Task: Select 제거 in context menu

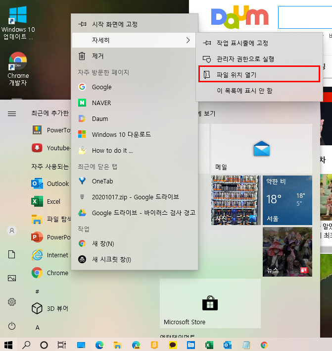Action: coord(135,56)
